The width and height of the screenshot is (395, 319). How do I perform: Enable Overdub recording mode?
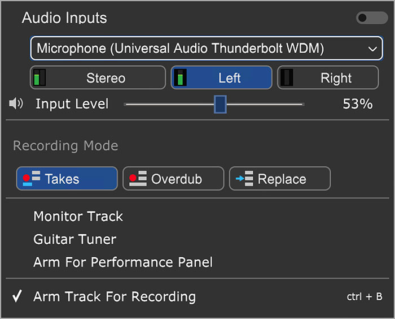click(173, 178)
